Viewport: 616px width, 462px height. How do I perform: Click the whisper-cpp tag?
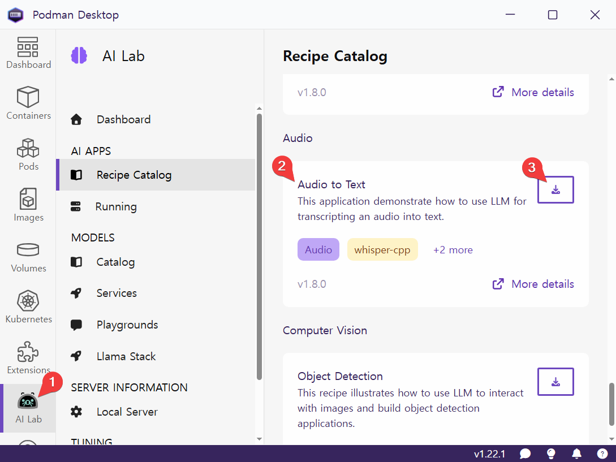click(x=382, y=250)
